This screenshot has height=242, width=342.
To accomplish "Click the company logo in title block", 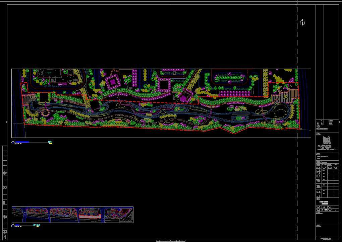I will [x=327, y=139].
